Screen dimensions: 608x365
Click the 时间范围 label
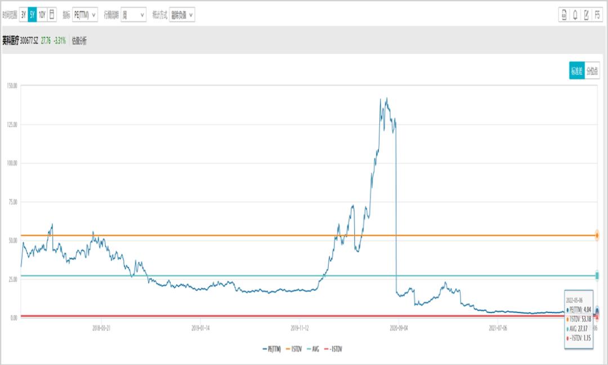(10, 15)
